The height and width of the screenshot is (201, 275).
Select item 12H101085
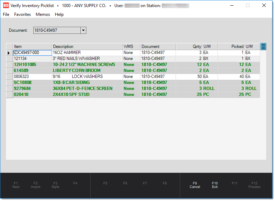click(33, 65)
